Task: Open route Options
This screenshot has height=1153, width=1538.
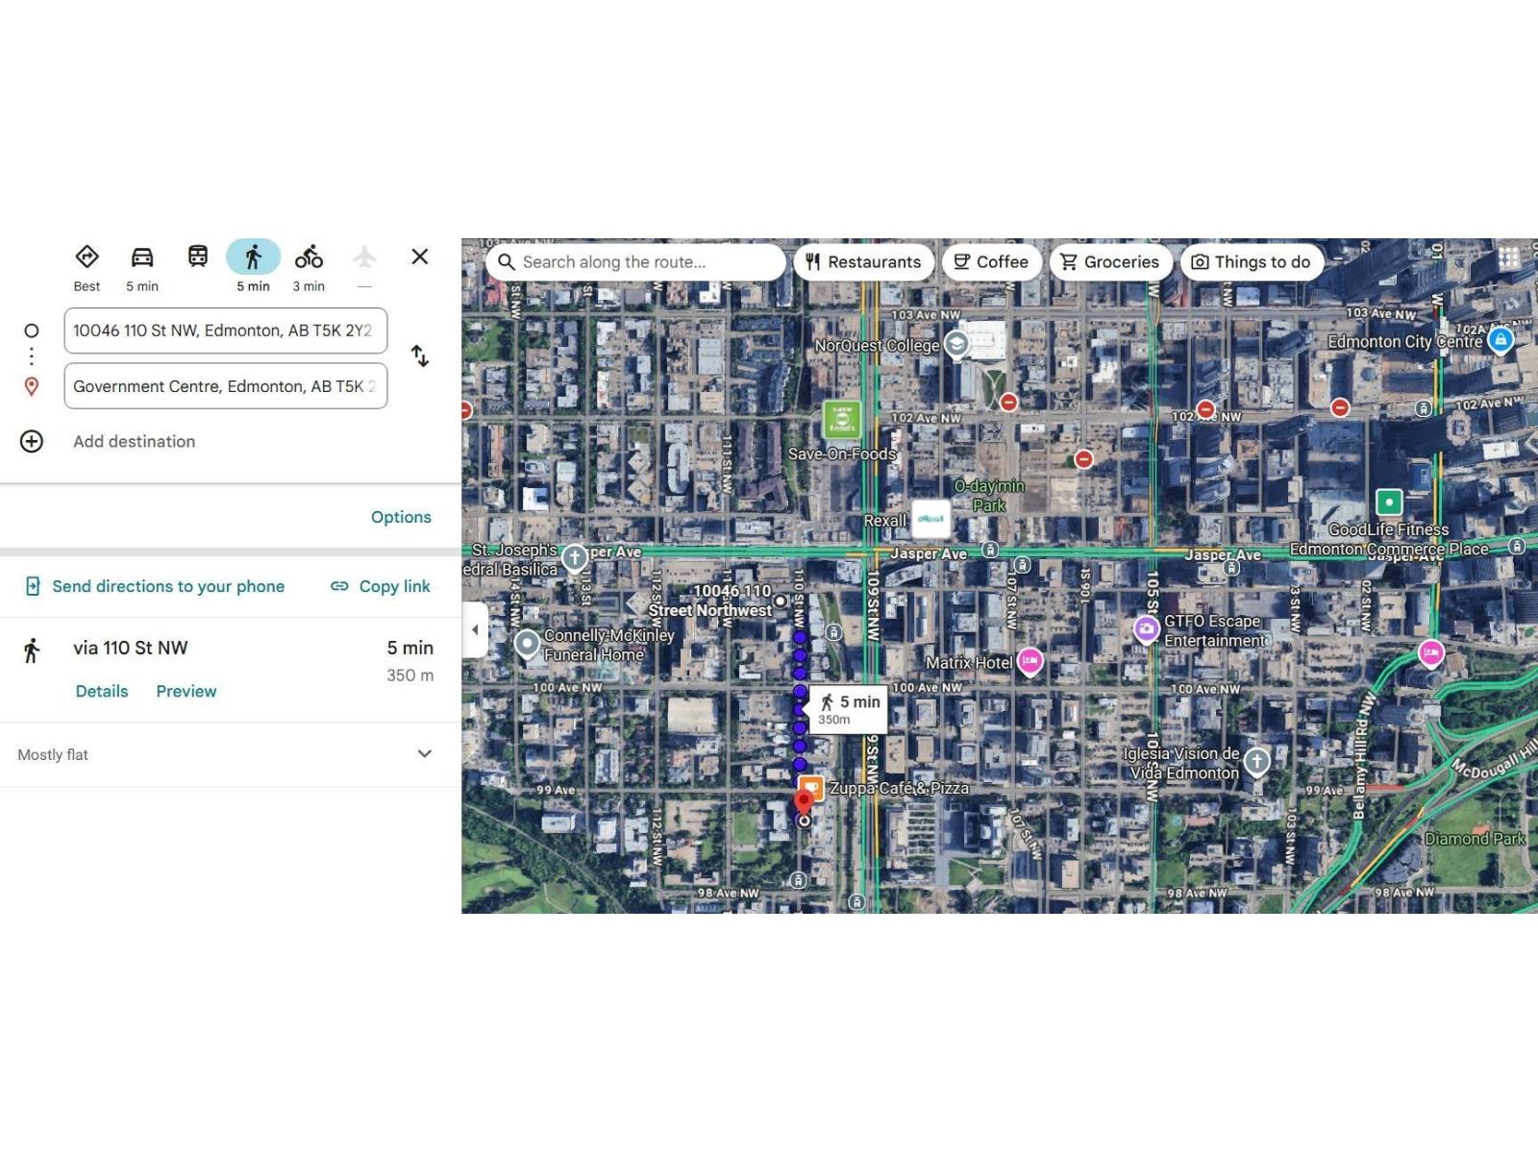Action: (401, 517)
